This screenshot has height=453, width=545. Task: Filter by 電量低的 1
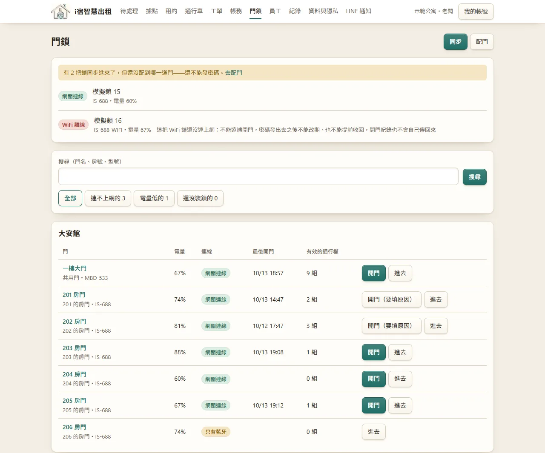click(154, 198)
